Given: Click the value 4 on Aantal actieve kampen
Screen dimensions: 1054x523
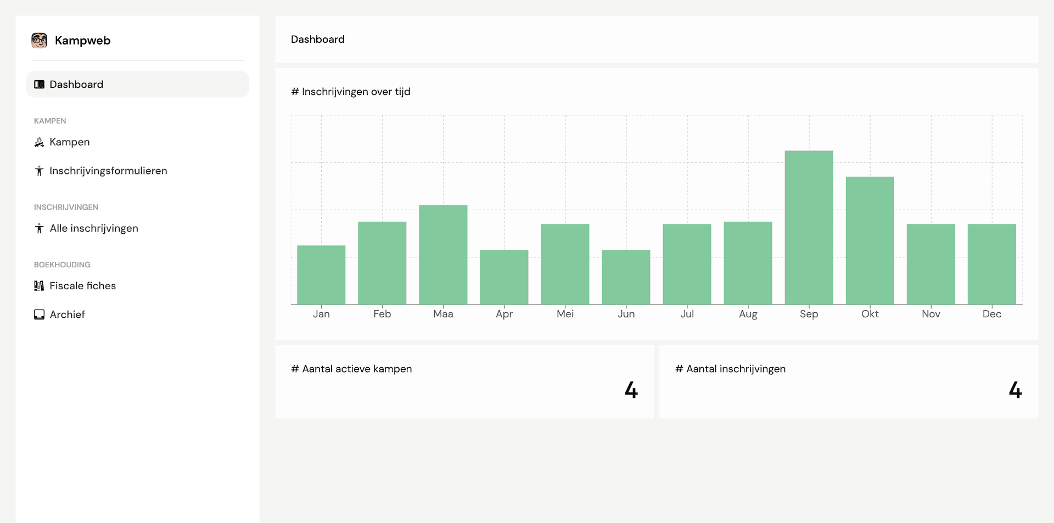Looking at the screenshot, I should (632, 390).
